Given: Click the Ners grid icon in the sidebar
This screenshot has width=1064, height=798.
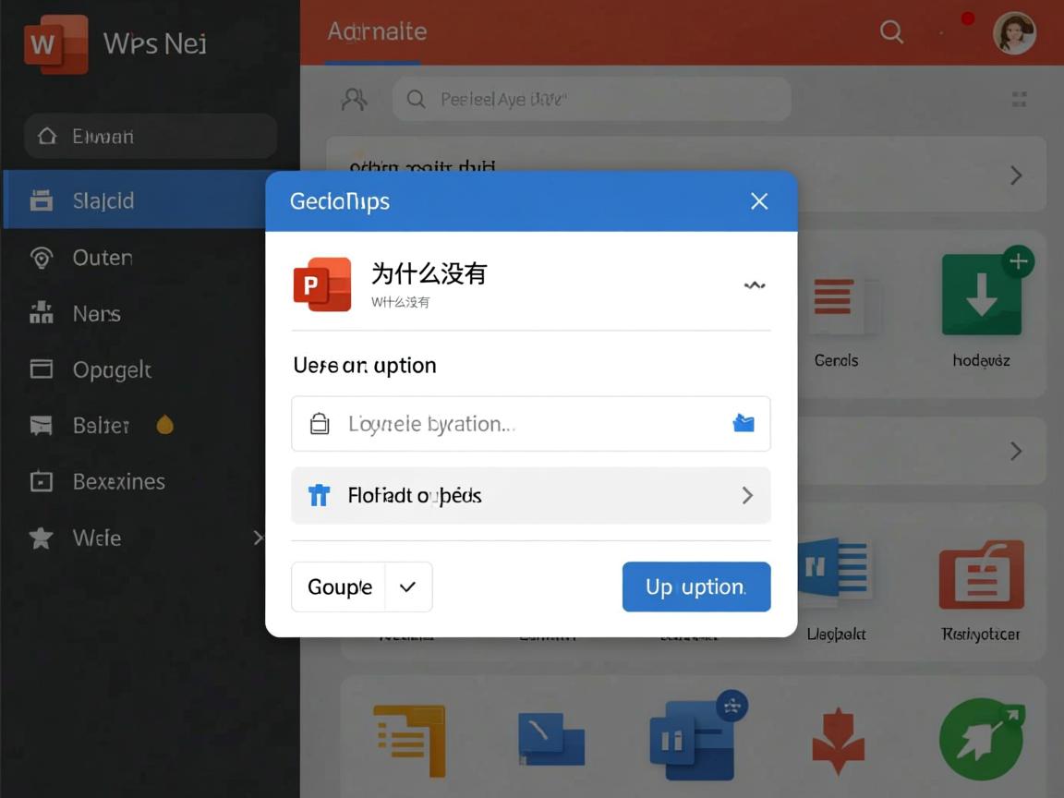Looking at the screenshot, I should pos(41,313).
